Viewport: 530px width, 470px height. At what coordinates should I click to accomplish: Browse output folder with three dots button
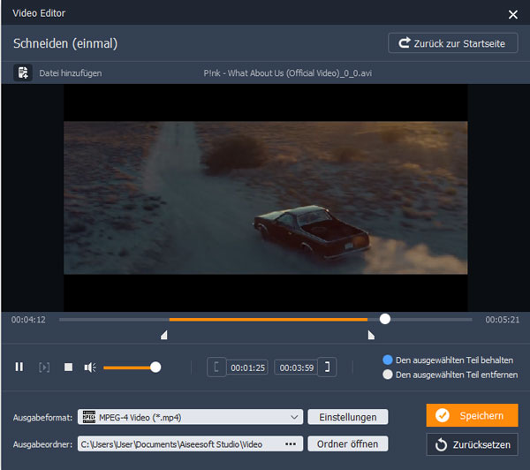coord(291,444)
